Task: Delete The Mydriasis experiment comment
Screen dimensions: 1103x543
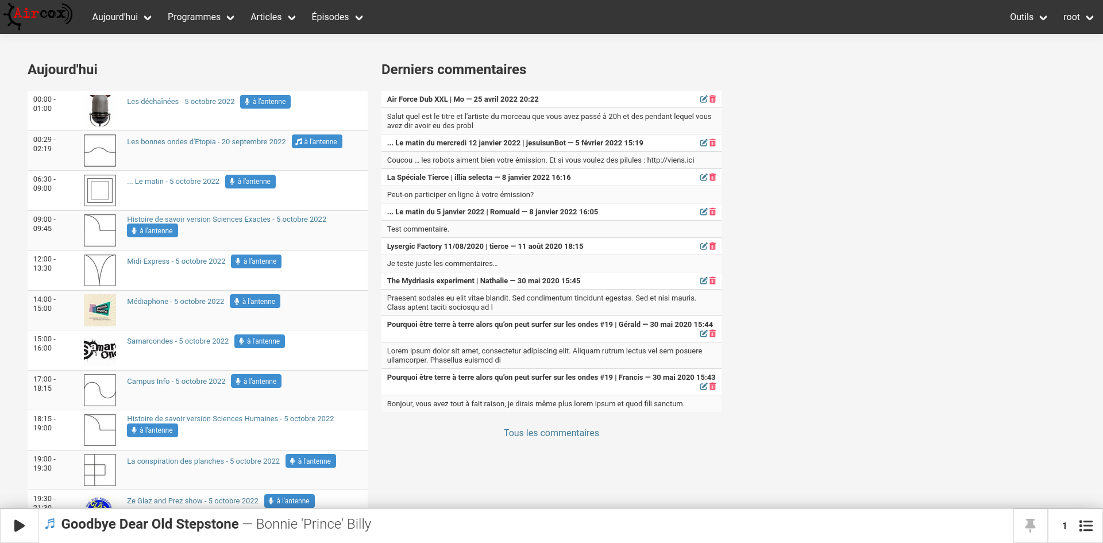Action: (713, 281)
